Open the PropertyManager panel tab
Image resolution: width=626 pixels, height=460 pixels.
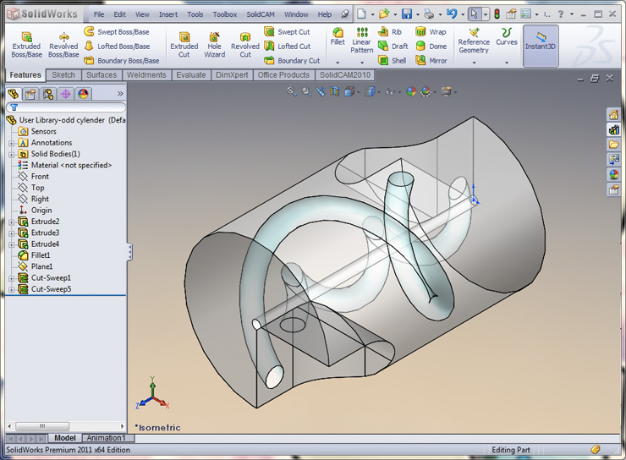[x=30, y=94]
